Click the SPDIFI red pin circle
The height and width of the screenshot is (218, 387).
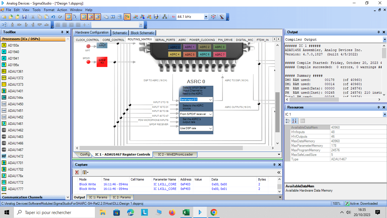pos(88,62)
